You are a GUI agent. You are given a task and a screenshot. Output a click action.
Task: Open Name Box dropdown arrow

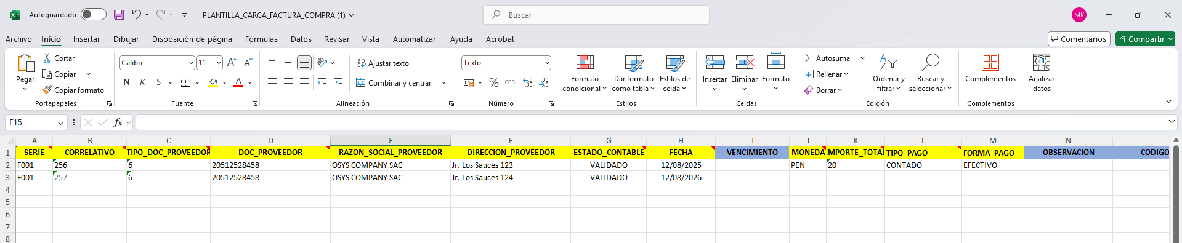pyautogui.click(x=60, y=122)
